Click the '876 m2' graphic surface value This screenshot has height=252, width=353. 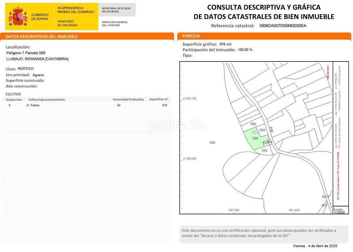coord(225,44)
